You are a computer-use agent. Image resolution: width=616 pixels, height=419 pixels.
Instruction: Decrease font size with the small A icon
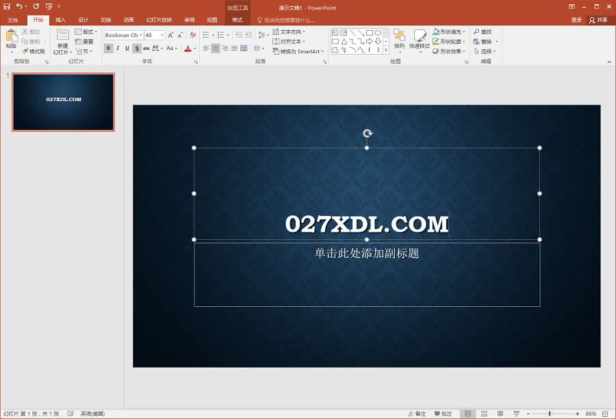(180, 36)
